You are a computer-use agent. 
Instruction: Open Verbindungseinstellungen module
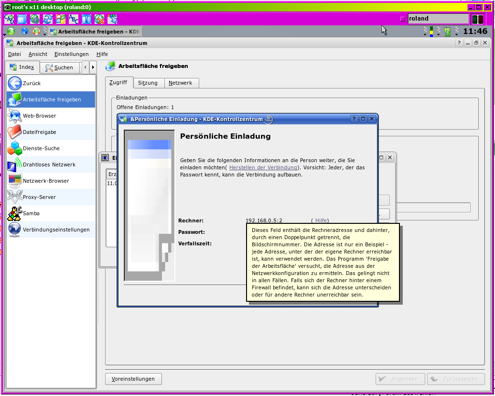[51, 230]
